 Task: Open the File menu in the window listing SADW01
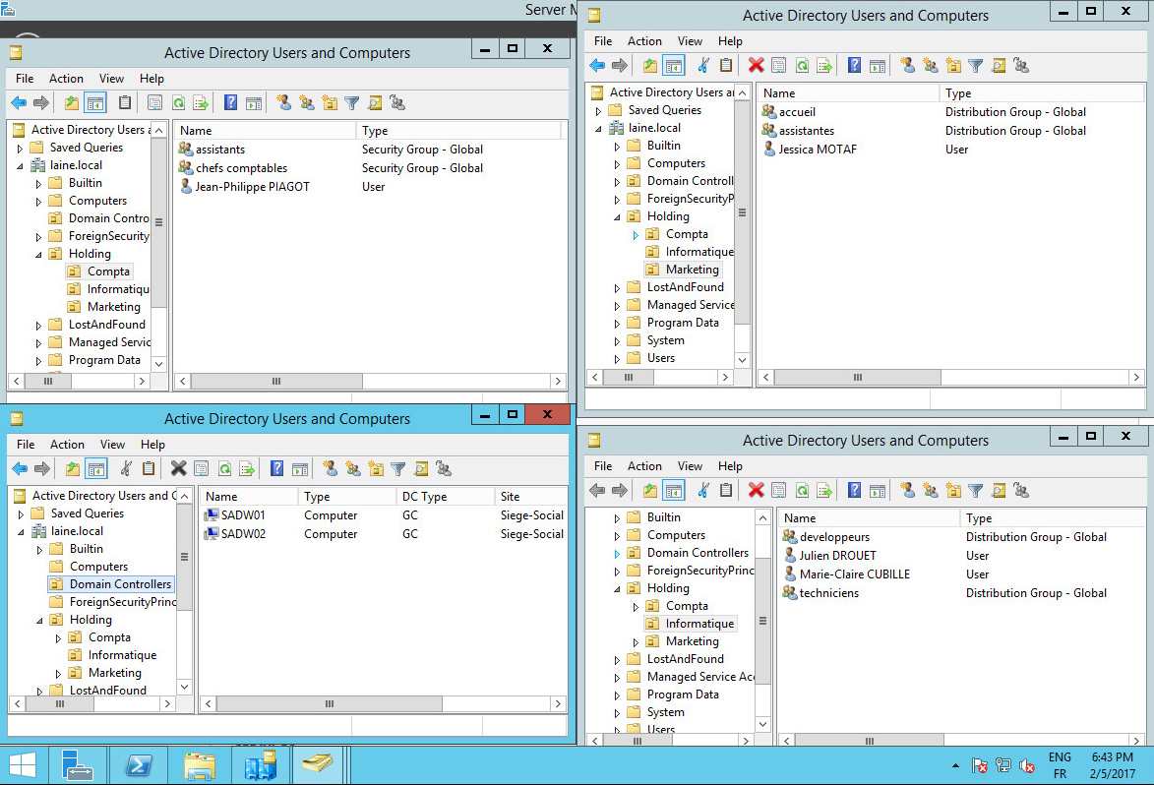click(26, 445)
